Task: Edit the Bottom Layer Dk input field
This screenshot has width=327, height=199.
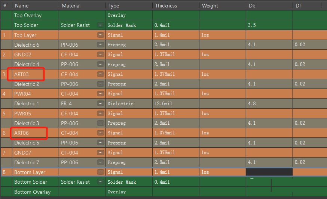Action: [x=269, y=172]
